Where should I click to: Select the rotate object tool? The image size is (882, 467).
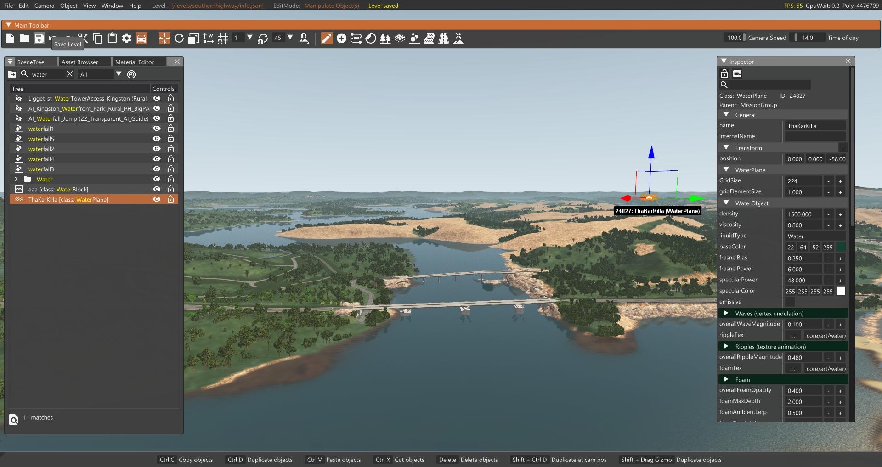click(179, 38)
